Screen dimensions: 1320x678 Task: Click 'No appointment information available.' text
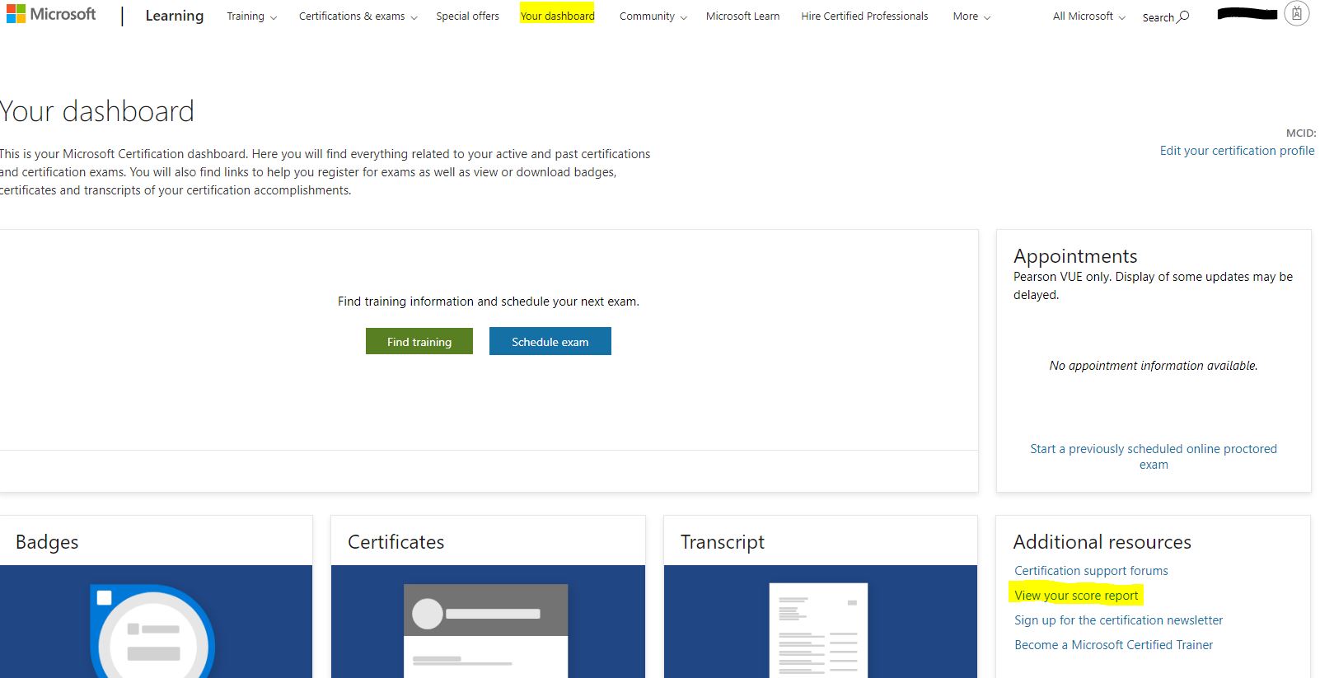[1154, 366]
